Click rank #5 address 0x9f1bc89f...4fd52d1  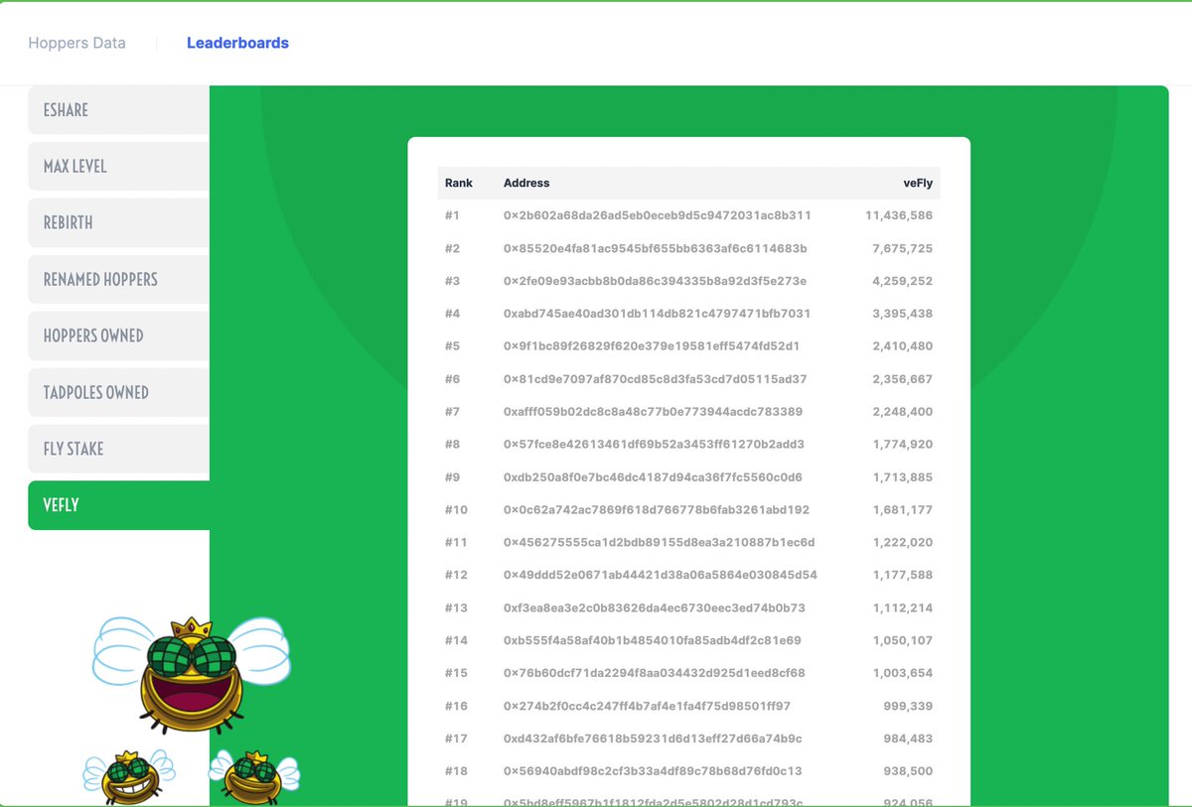(x=652, y=346)
